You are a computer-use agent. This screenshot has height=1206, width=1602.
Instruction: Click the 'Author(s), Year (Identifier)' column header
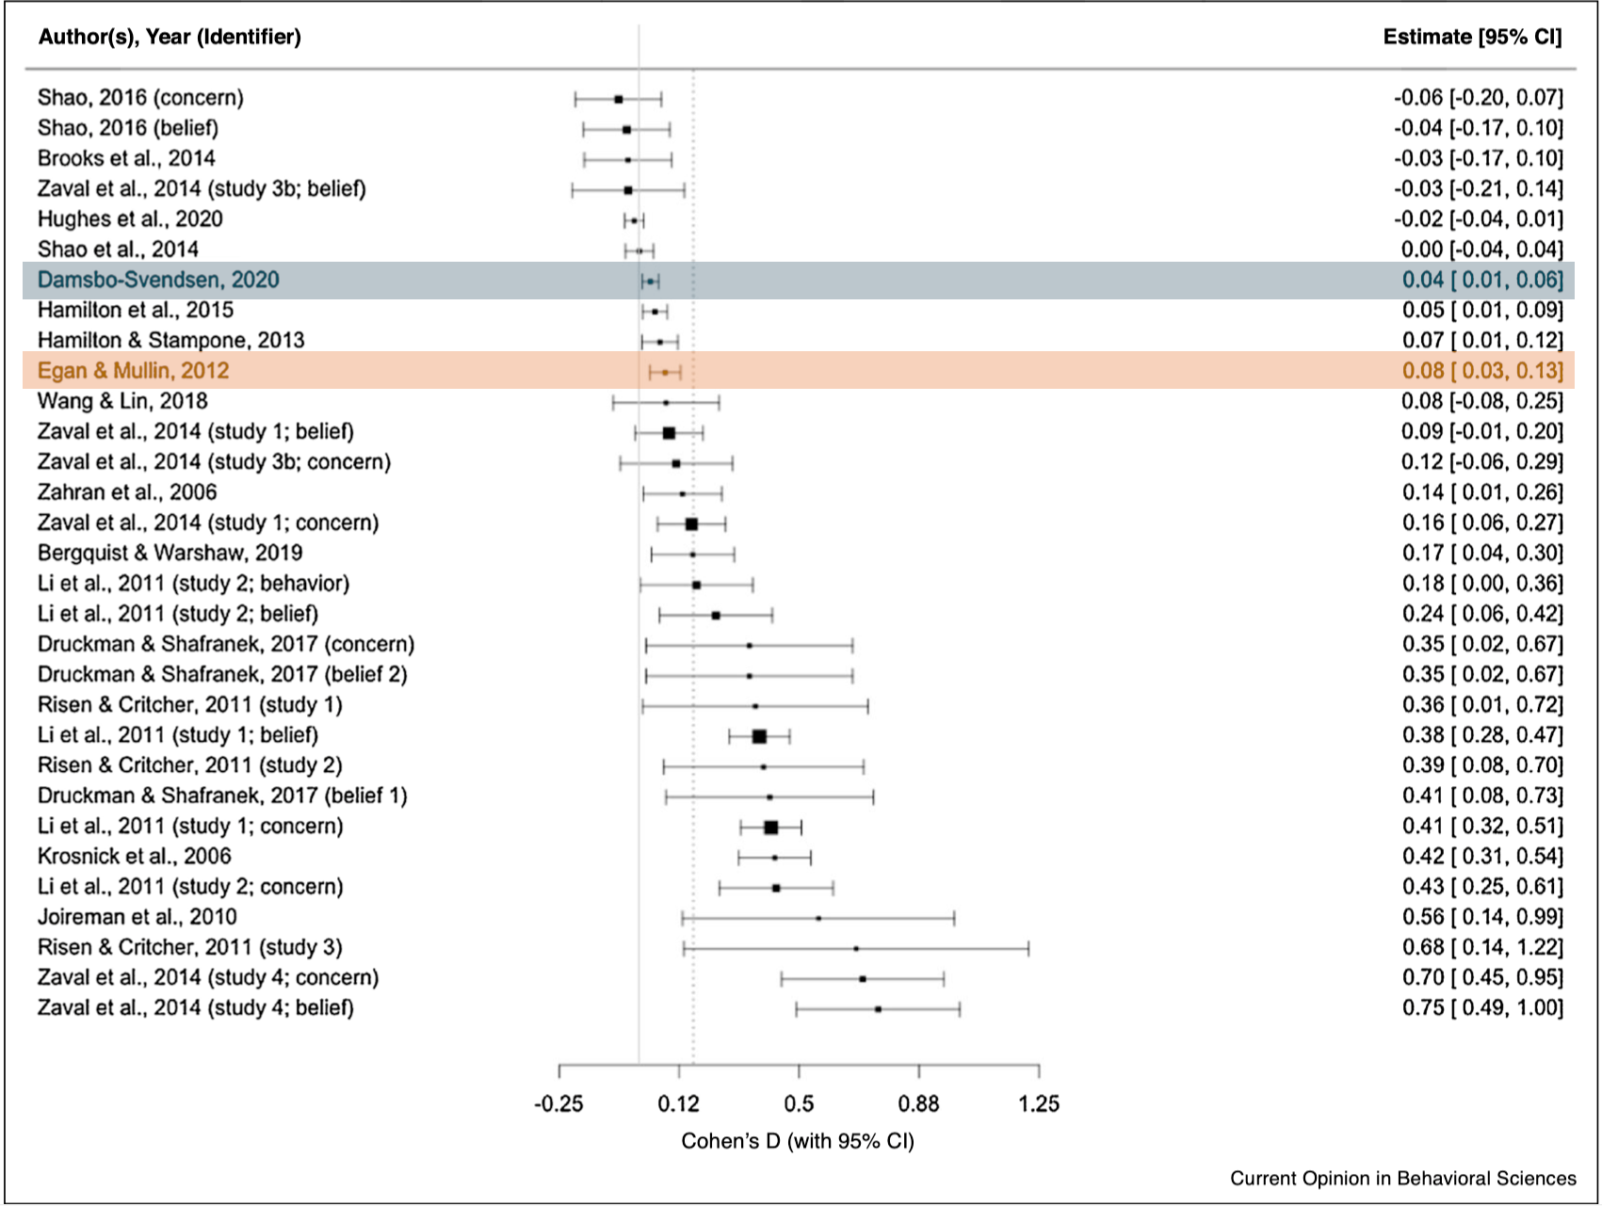[x=170, y=37]
